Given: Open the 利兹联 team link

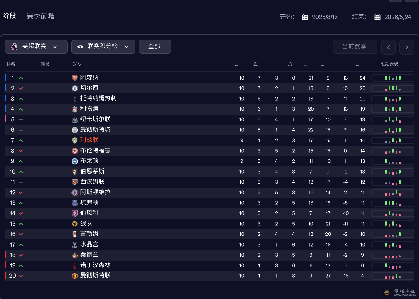Looking at the screenshot, I should pyautogui.click(x=89, y=140).
